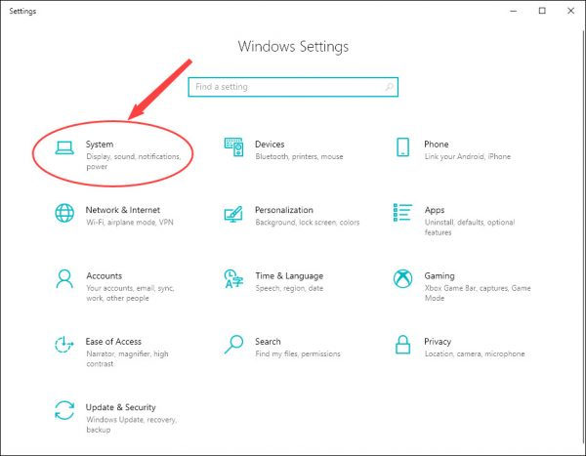Screen dimensions: 586x456
Task: Click 'Display, sound, notifications, power' description
Action: (134, 161)
